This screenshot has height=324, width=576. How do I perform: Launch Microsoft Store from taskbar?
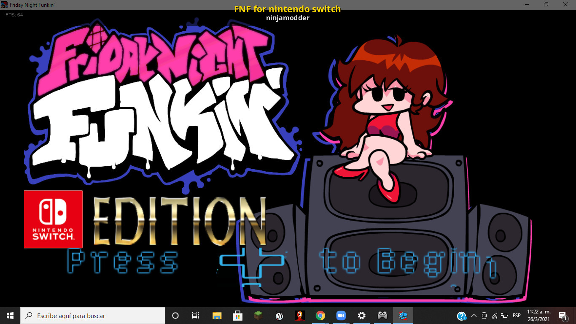pos(237,316)
